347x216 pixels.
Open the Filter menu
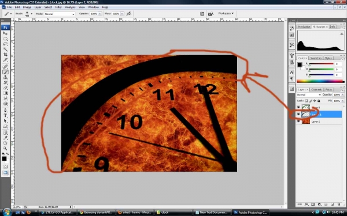(x=58, y=7)
